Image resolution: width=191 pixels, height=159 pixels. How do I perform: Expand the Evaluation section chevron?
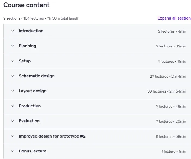point(13,121)
